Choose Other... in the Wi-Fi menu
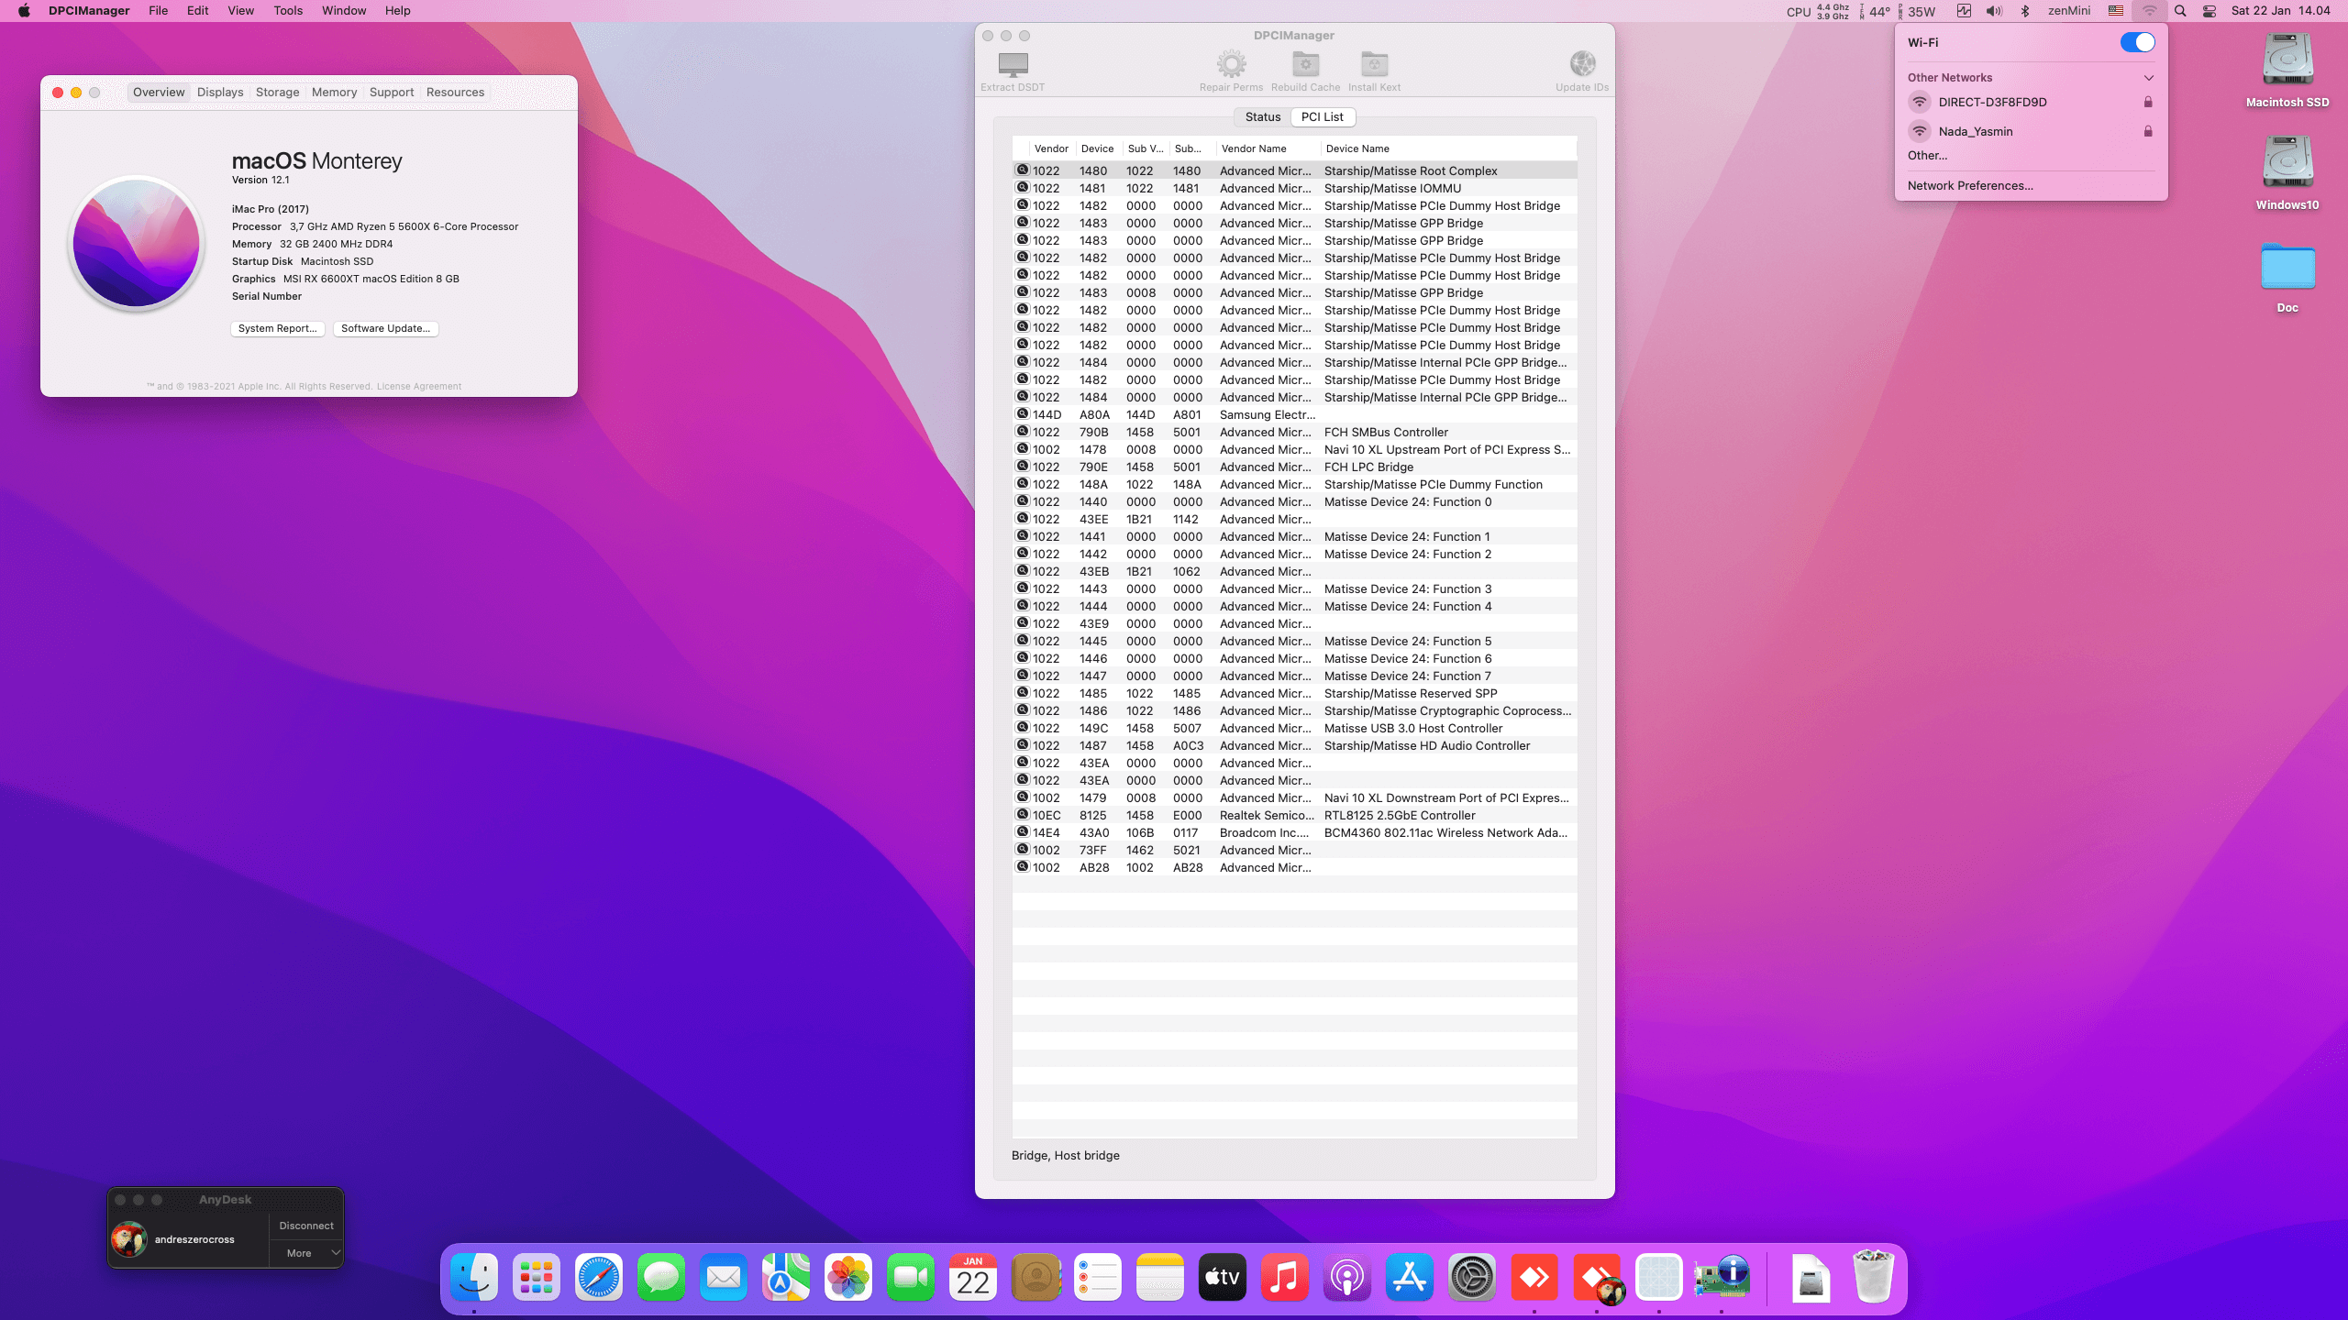Viewport: 2348px width, 1320px height. click(x=1927, y=155)
